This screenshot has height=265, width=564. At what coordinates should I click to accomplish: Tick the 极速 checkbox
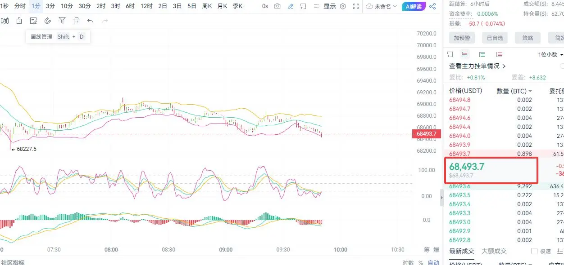(534, 251)
